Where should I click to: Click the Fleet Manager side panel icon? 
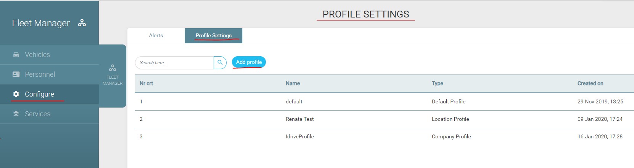click(113, 68)
